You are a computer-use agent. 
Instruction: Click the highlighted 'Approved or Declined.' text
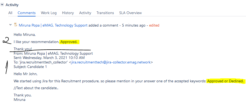226,81
